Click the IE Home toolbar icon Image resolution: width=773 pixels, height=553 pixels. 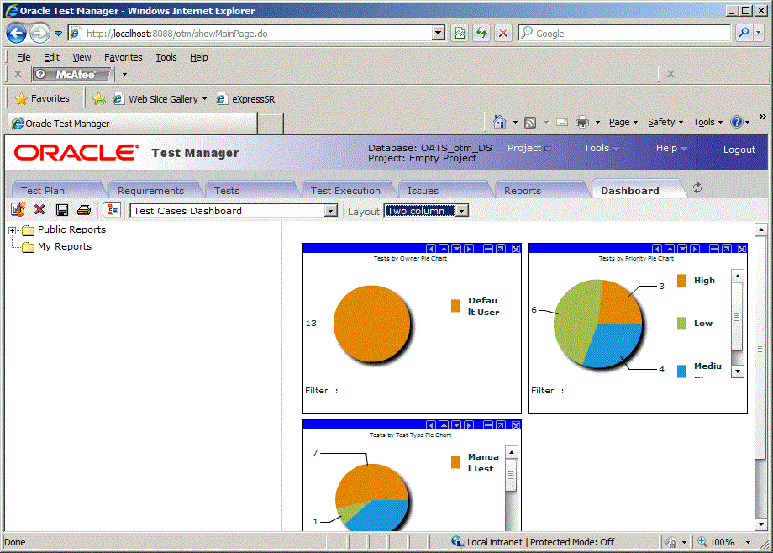click(x=499, y=122)
